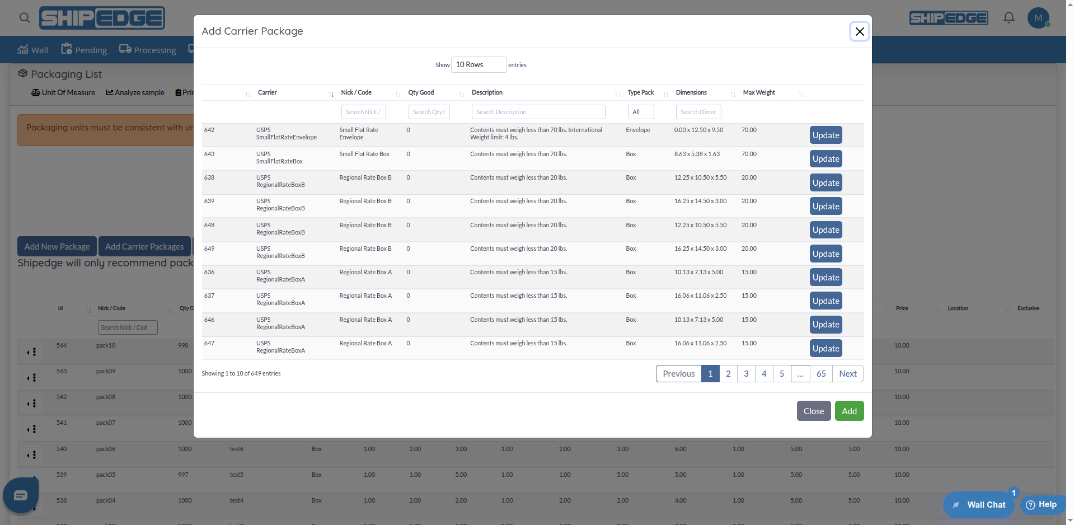Click Update for package 642
The width and height of the screenshot is (1074, 525).
coord(826,135)
